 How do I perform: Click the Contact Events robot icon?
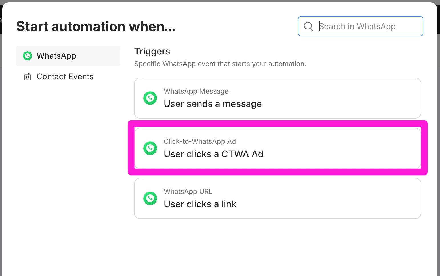click(x=27, y=76)
